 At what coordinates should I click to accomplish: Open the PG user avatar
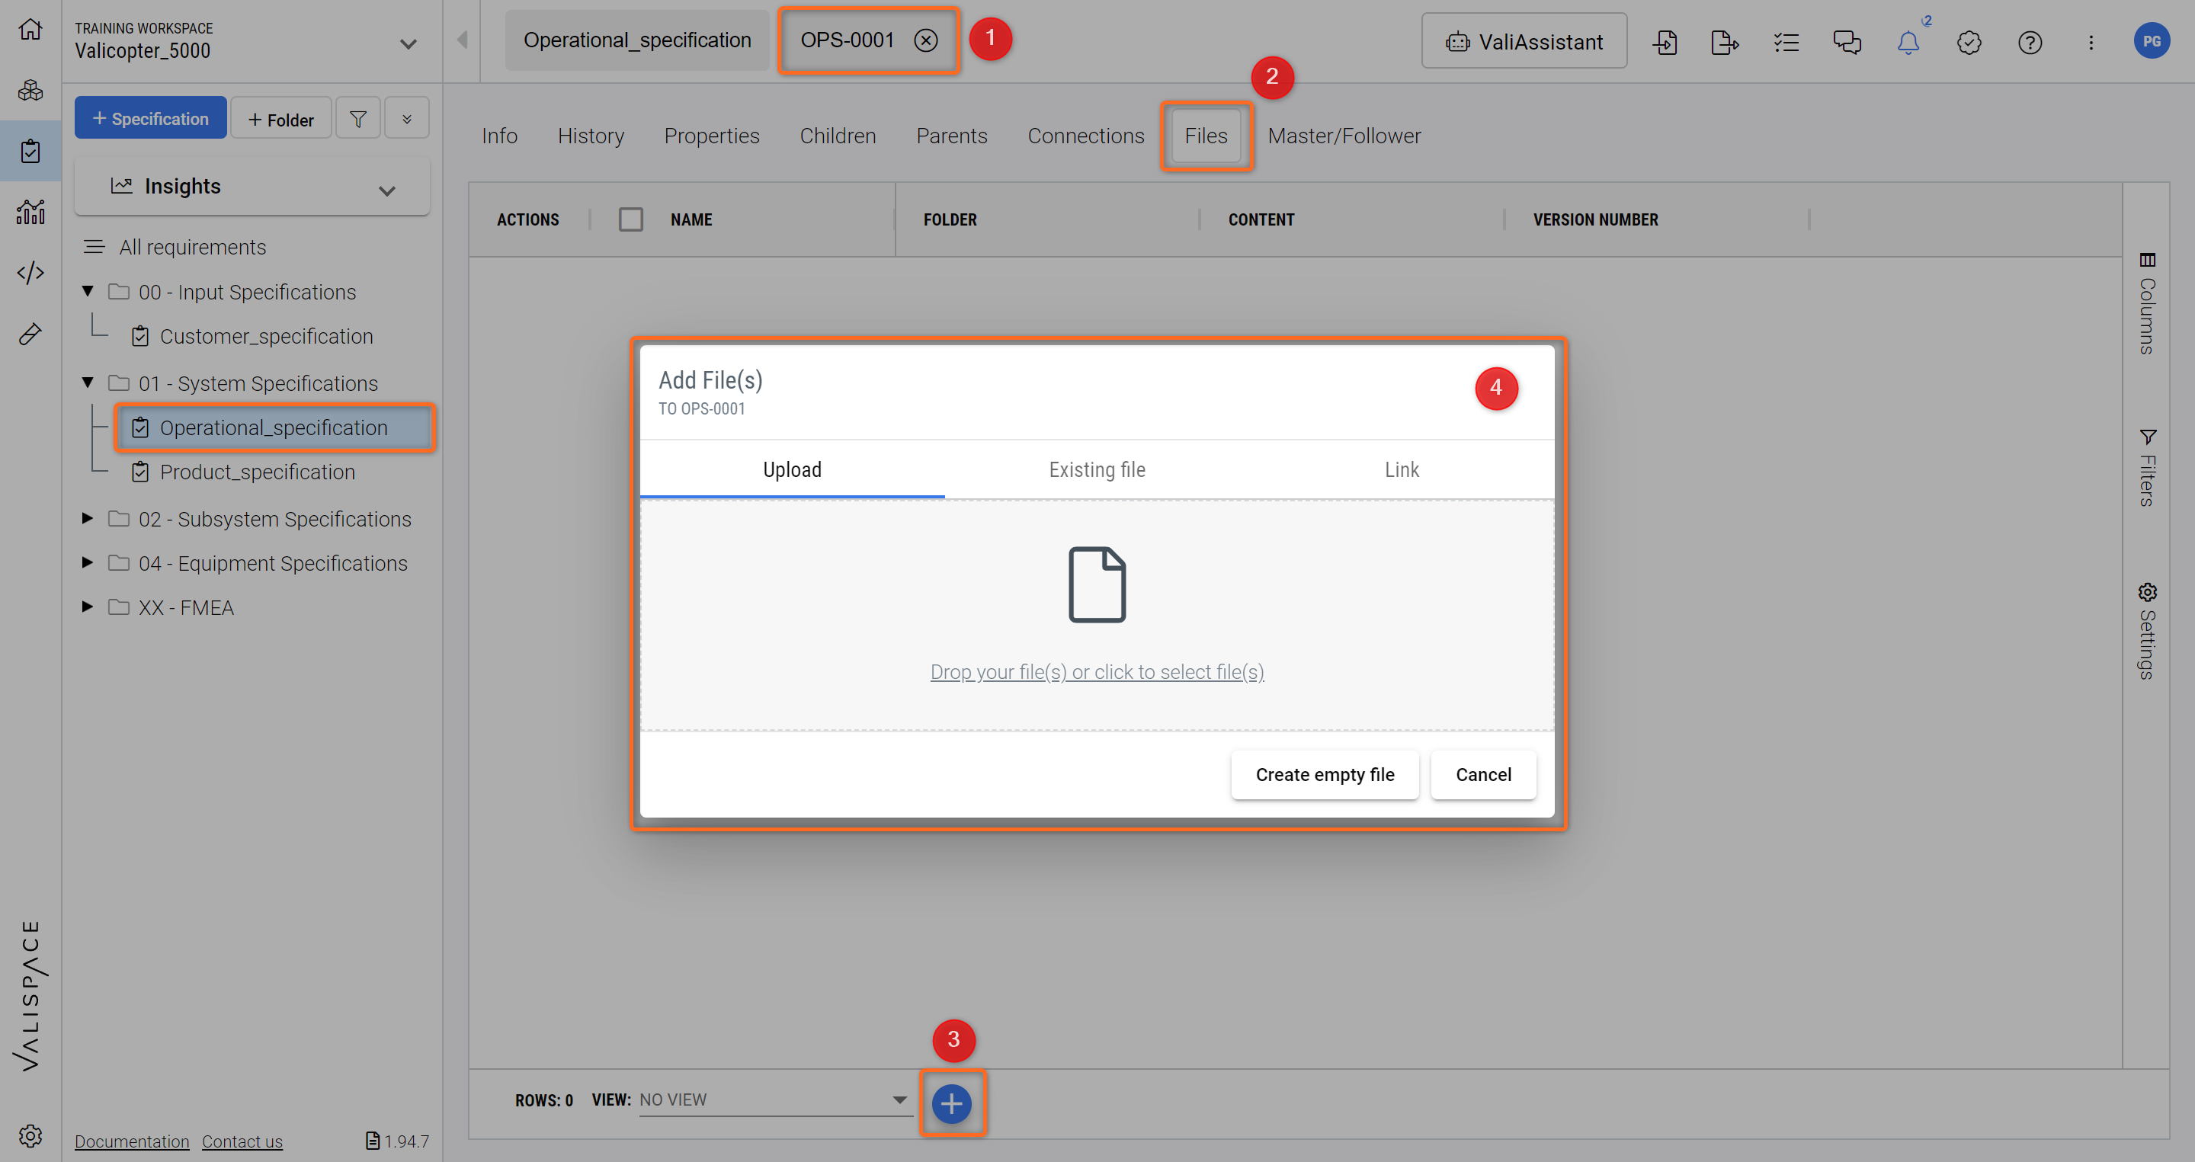pyautogui.click(x=2152, y=41)
